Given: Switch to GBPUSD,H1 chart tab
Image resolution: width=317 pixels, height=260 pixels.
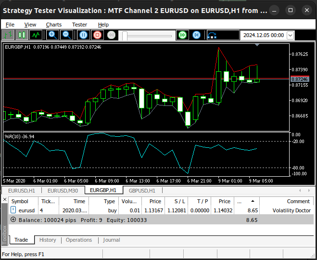Looking at the screenshot, I should click(142, 190).
